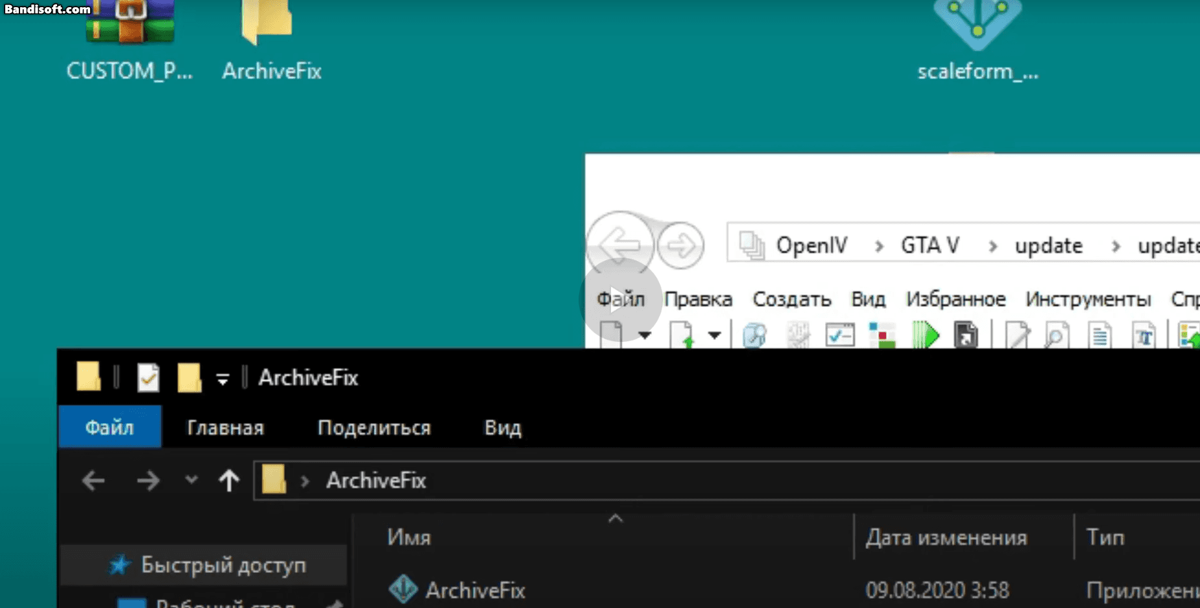Image resolution: width=1200 pixels, height=608 pixels.
Task: Open the Инструменты menu in OpenIV
Action: click(1088, 299)
